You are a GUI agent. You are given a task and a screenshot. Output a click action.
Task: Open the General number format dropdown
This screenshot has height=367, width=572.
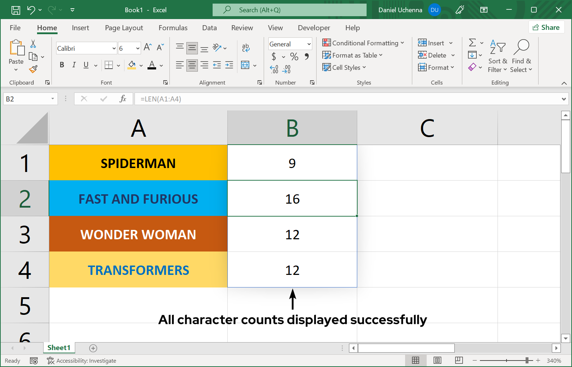pos(309,44)
